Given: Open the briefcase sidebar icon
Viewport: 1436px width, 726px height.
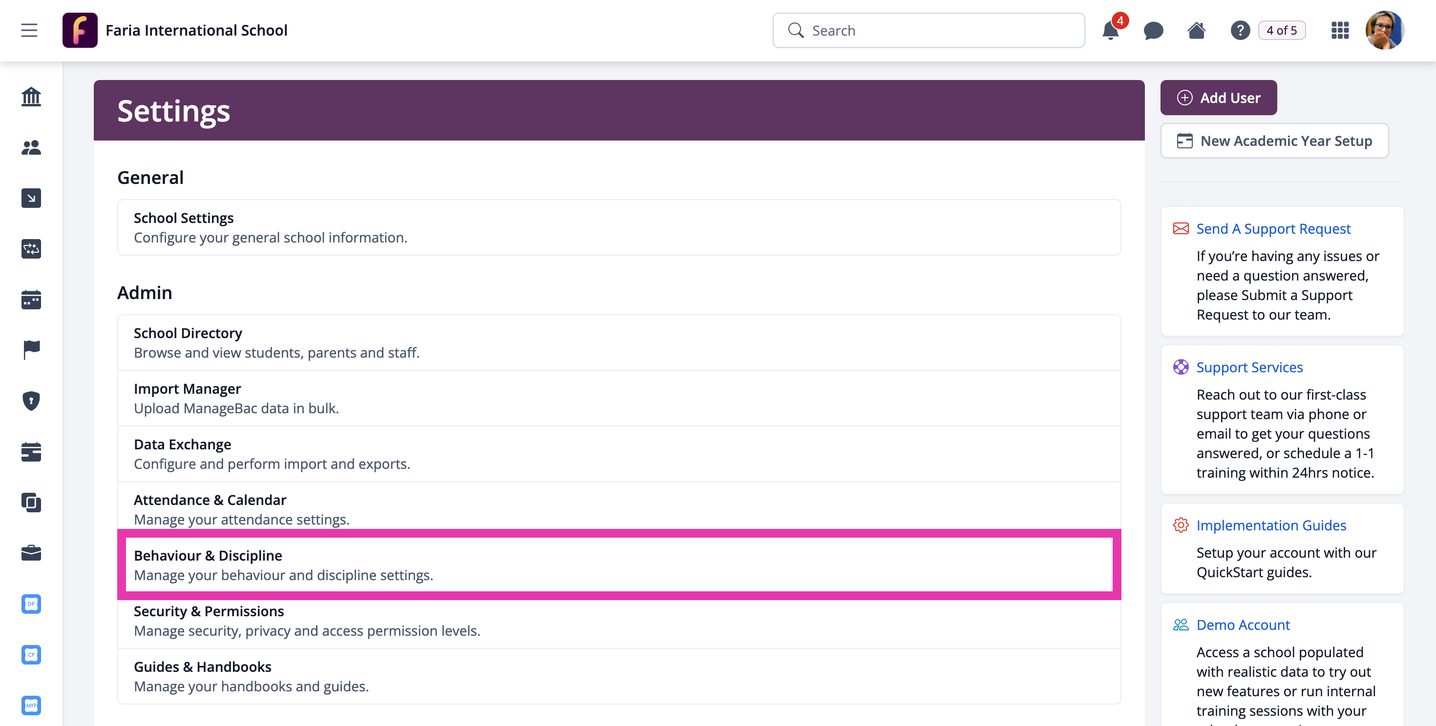Looking at the screenshot, I should [x=31, y=553].
